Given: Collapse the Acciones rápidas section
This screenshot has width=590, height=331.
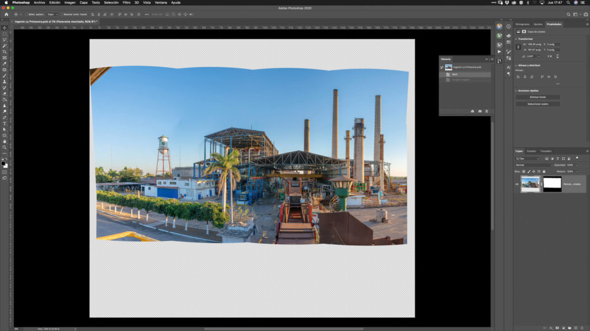Looking at the screenshot, I should [x=516, y=90].
